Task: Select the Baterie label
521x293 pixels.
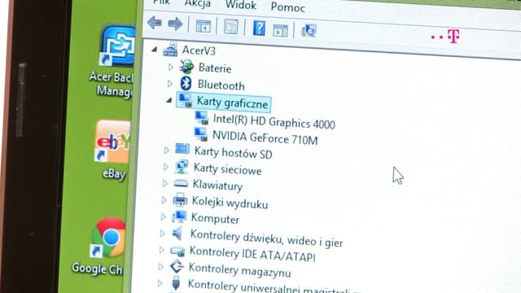Action: point(215,68)
